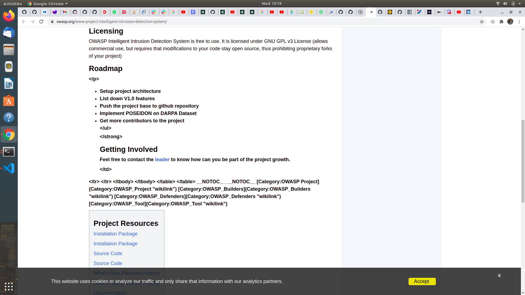Open Ubuntu Software from the dock
The image size is (525, 295).
click(9, 101)
